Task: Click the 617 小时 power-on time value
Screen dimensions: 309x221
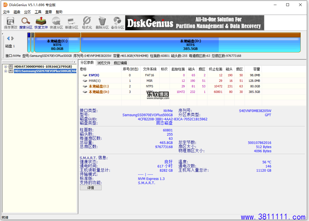Action: [165, 166]
